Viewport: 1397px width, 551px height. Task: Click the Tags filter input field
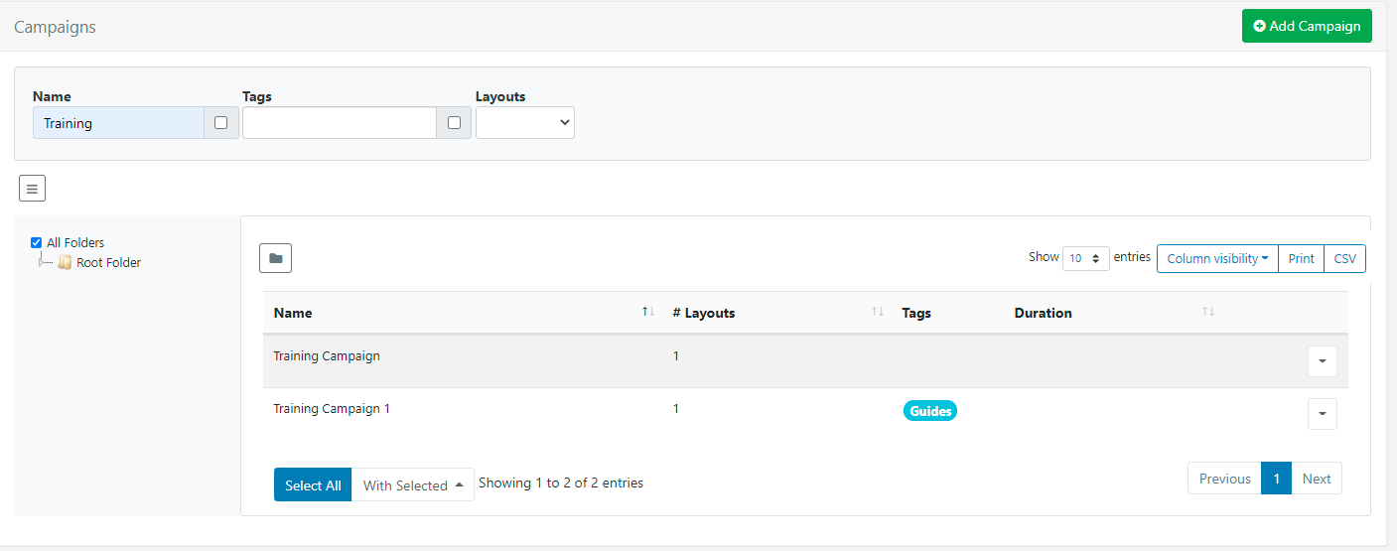339,123
